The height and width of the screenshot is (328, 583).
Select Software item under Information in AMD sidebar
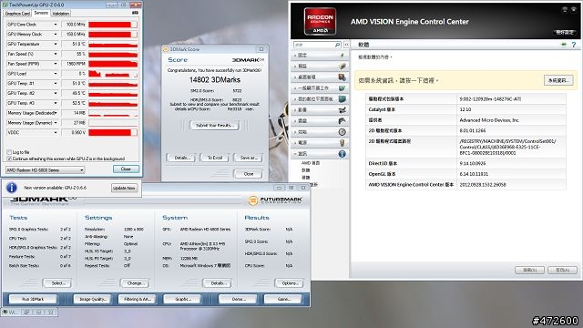306,170
